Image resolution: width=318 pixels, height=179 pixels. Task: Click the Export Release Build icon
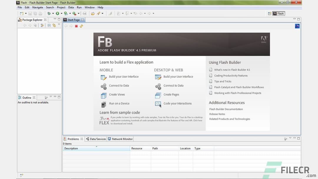(x=74, y=13)
